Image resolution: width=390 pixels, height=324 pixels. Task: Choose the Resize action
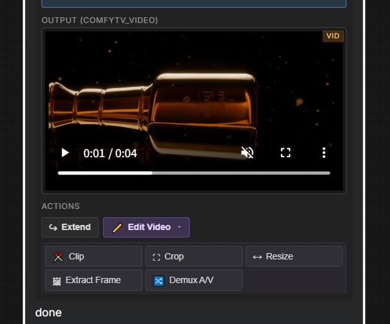click(294, 256)
